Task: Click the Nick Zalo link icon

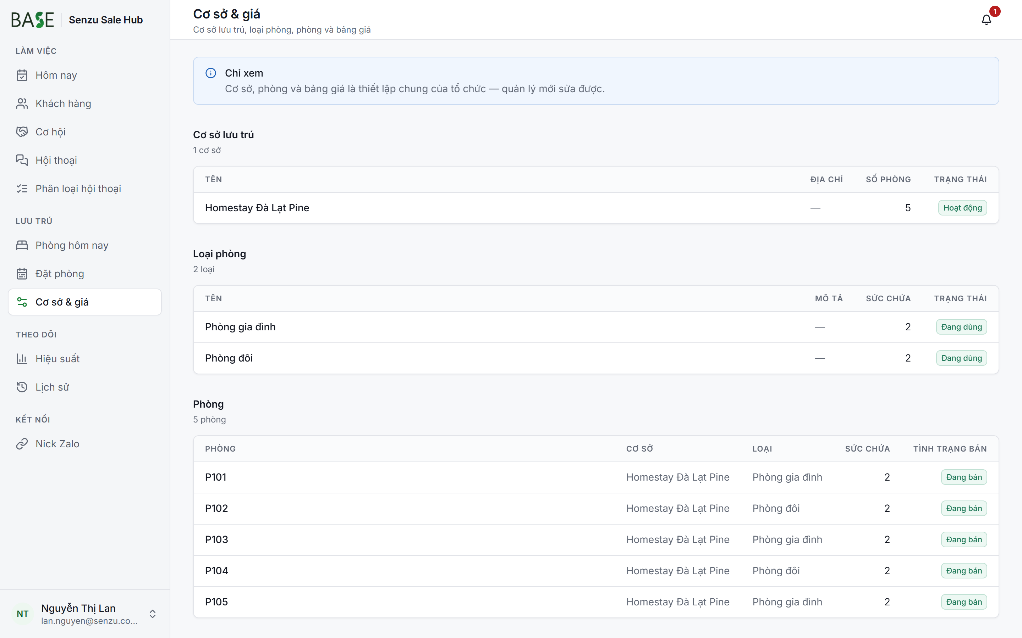Action: pos(22,443)
